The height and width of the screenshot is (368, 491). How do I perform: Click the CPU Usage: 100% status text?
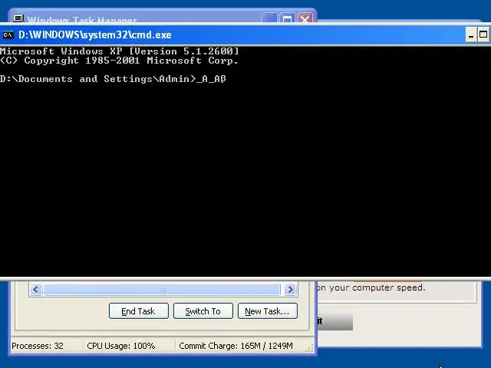click(x=121, y=346)
